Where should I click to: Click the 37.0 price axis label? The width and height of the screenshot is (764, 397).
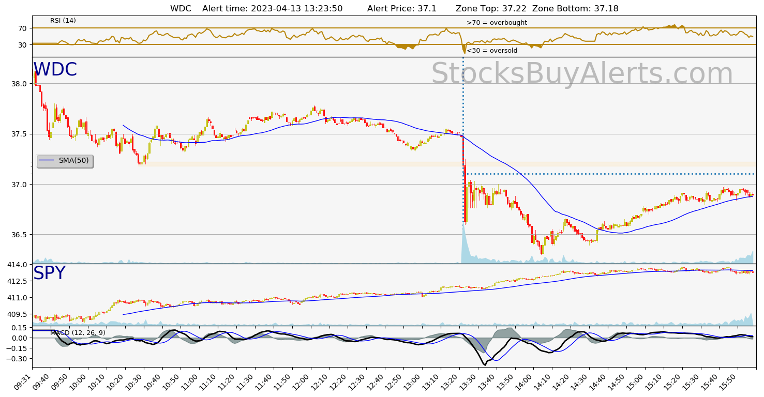20,185
